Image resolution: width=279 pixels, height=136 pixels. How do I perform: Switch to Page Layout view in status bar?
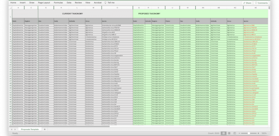tap(229, 133)
